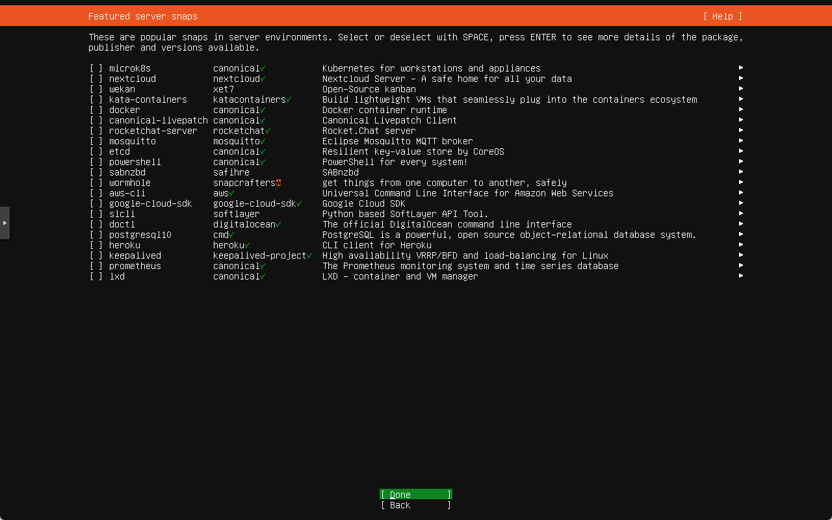Click 'LXD - container and VM manager' text

click(x=400, y=276)
